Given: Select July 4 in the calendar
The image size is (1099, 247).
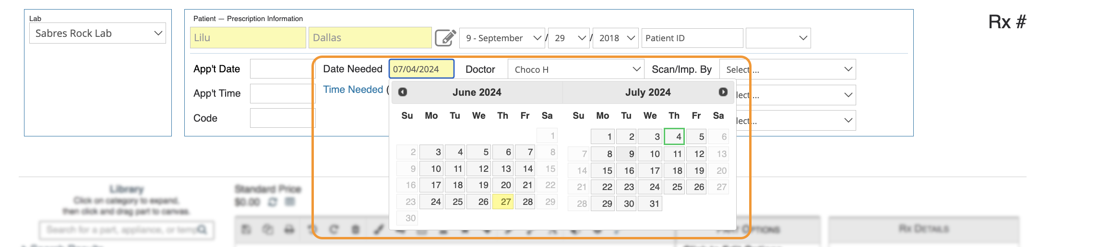Looking at the screenshot, I should pyautogui.click(x=674, y=136).
